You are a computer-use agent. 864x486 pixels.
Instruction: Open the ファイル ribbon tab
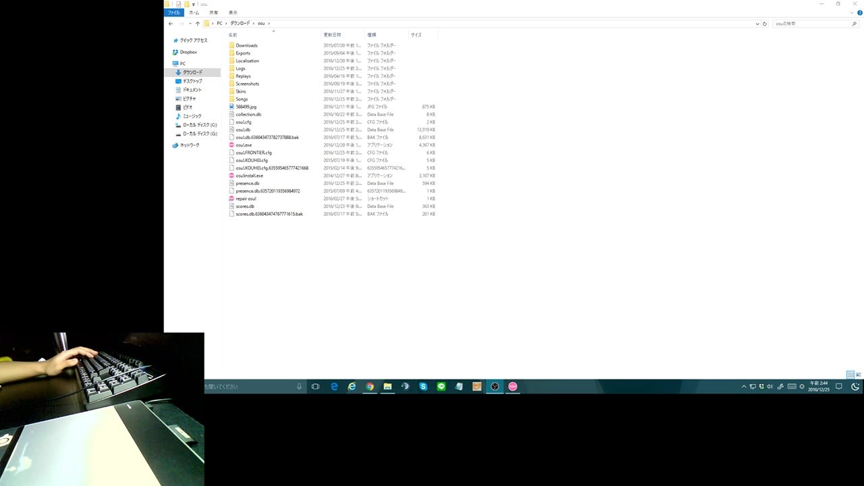(174, 13)
